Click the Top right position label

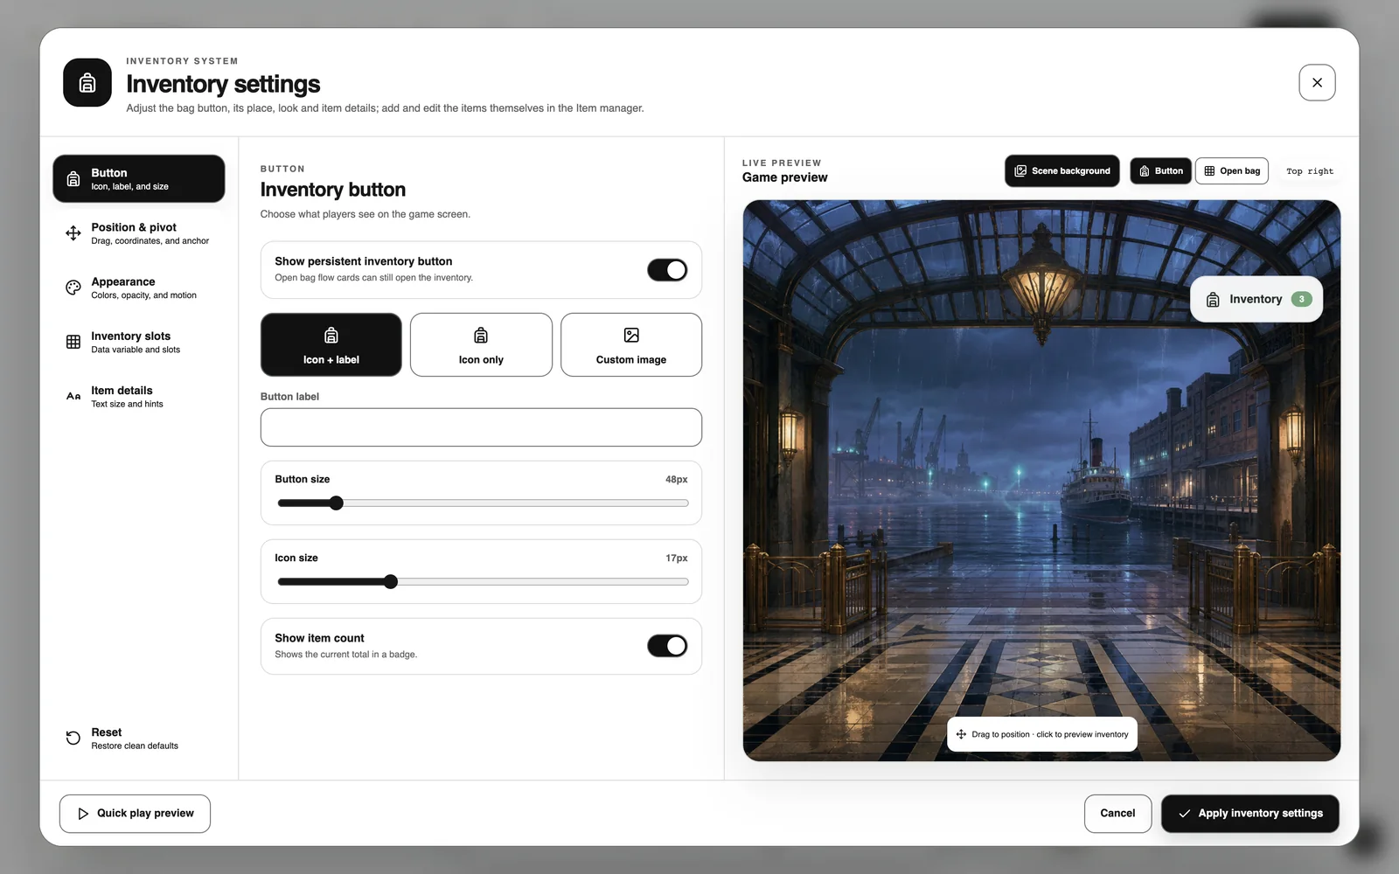(1310, 171)
